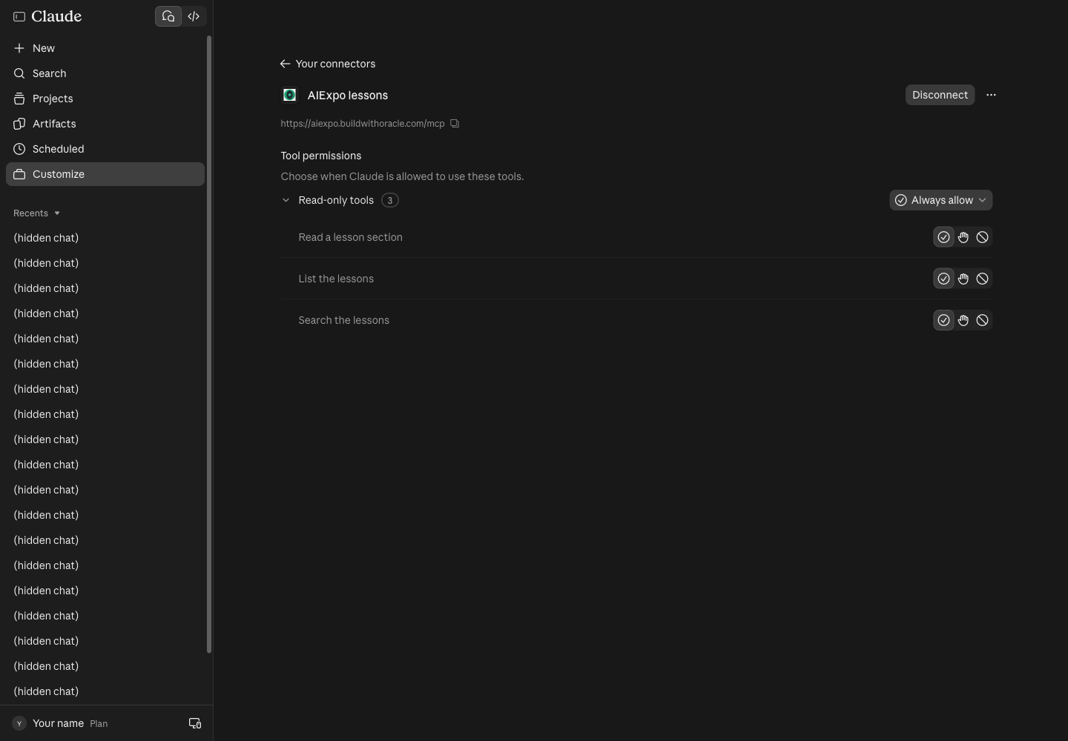Set Read a lesson section to needs approval
Viewport: 1068px width, 741px height.
pyautogui.click(x=963, y=237)
